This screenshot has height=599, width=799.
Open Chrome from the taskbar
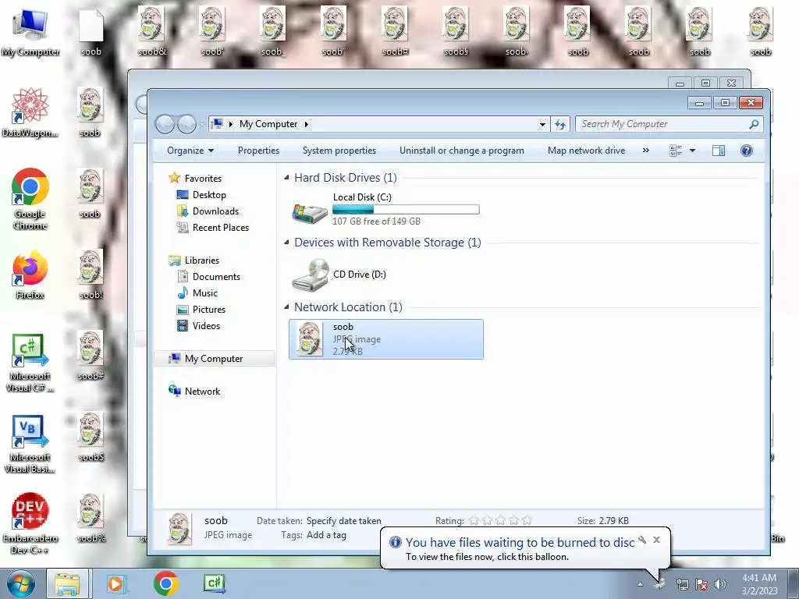click(165, 583)
